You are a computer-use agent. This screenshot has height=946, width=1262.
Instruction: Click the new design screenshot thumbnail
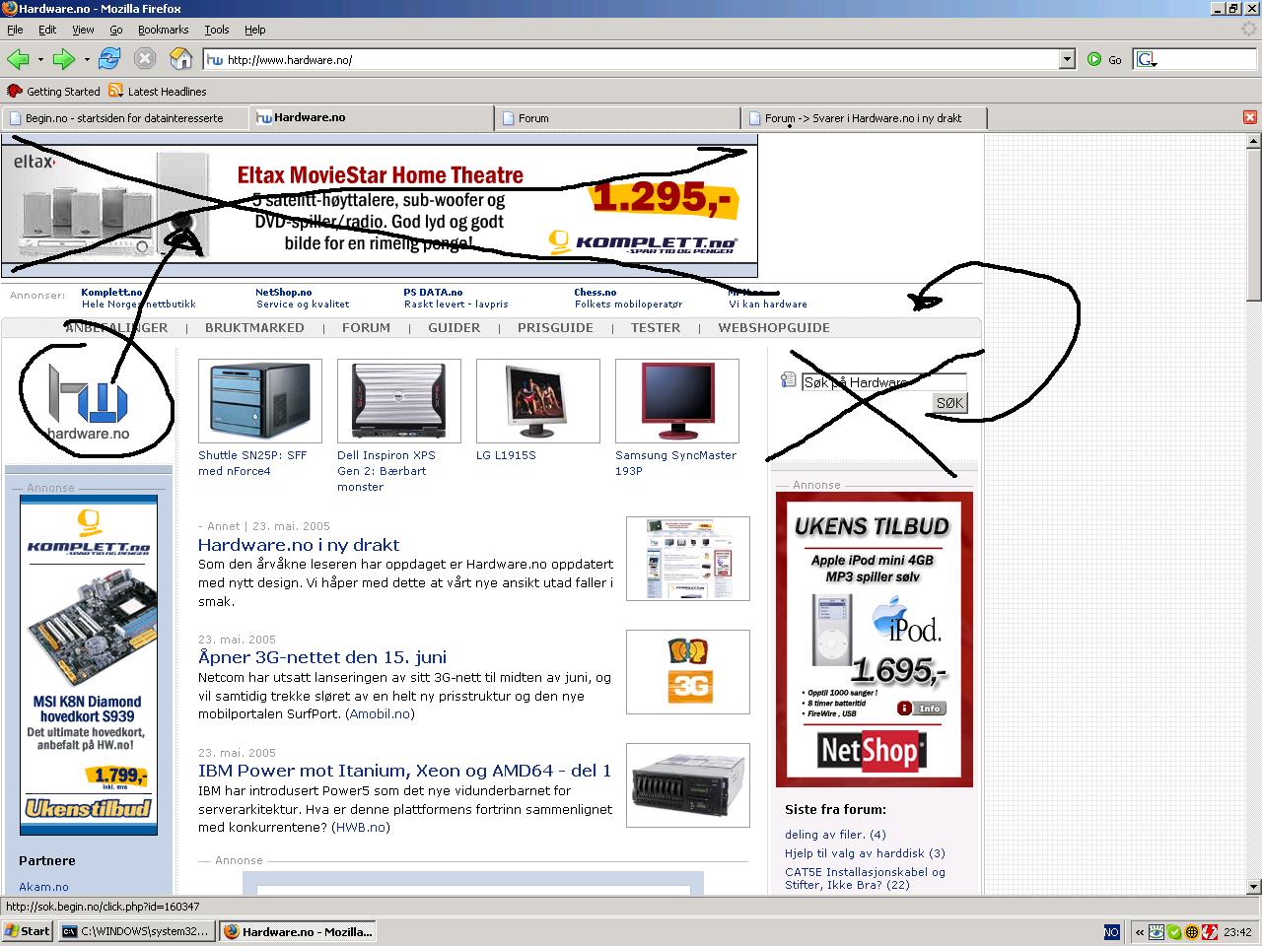[x=688, y=559]
